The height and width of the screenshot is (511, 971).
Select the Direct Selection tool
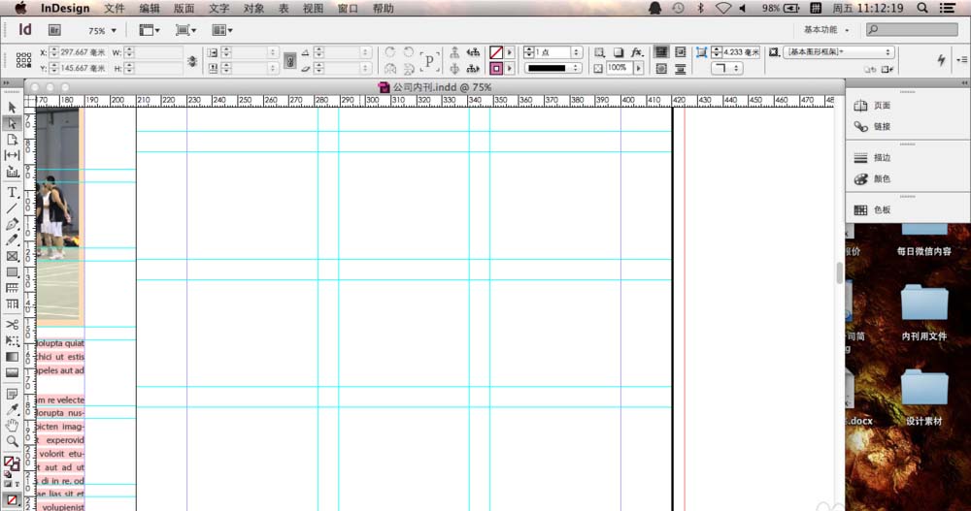click(x=13, y=123)
